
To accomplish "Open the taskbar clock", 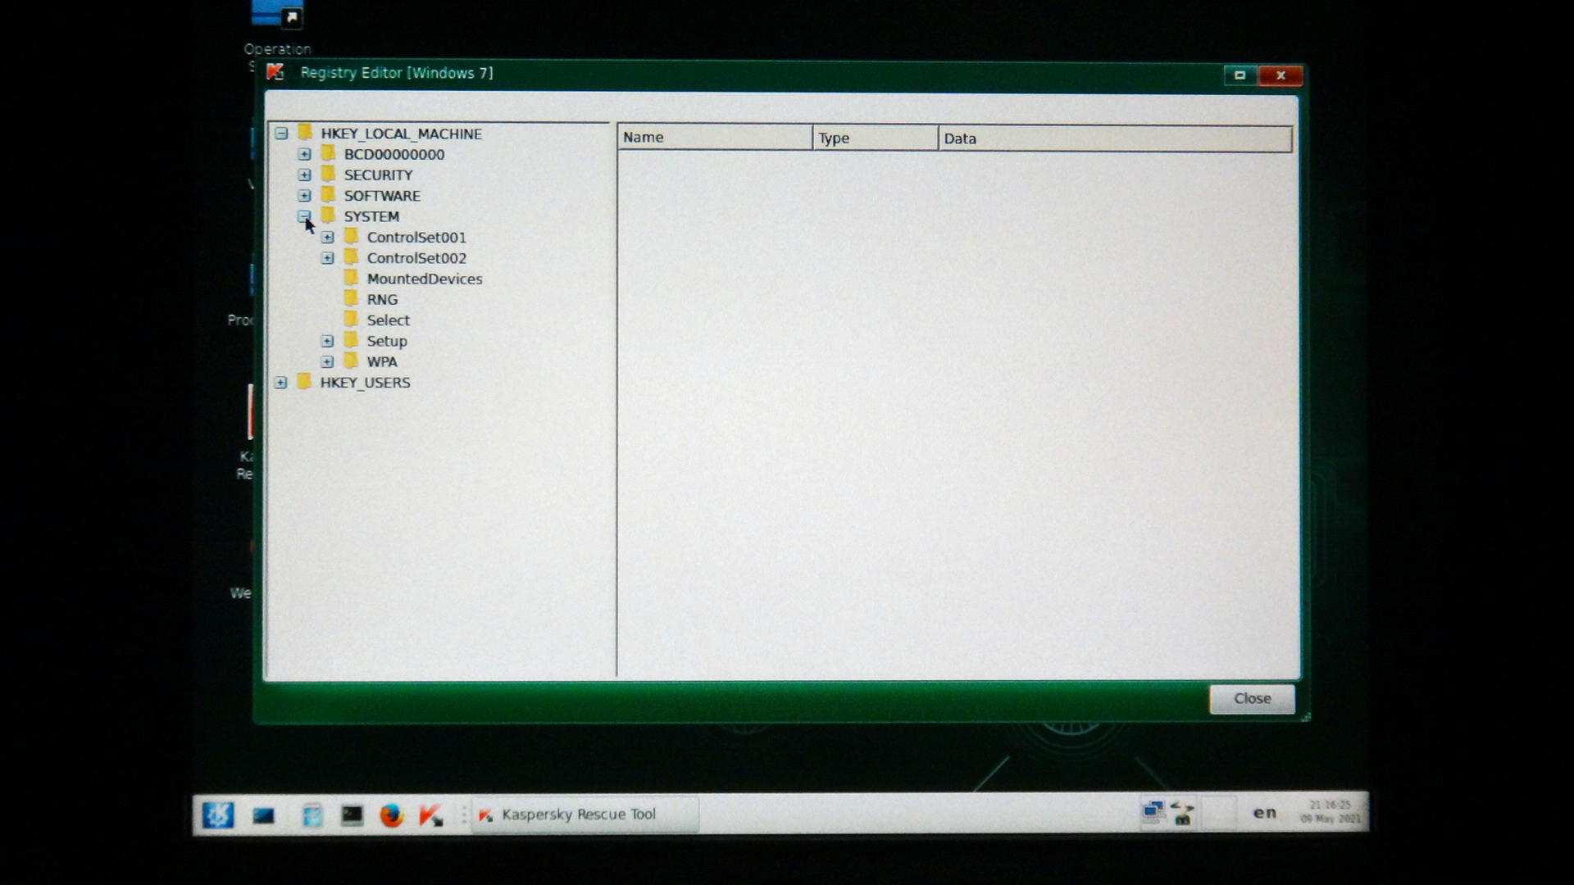I will click(x=1330, y=812).
